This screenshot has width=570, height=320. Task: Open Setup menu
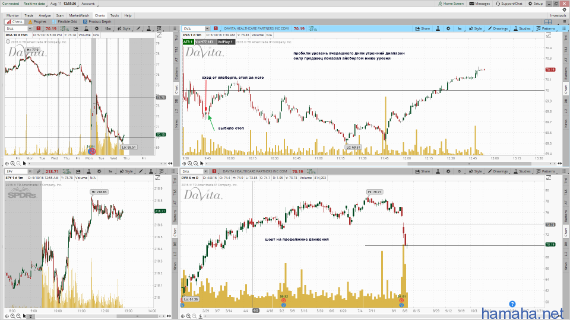[536, 4]
